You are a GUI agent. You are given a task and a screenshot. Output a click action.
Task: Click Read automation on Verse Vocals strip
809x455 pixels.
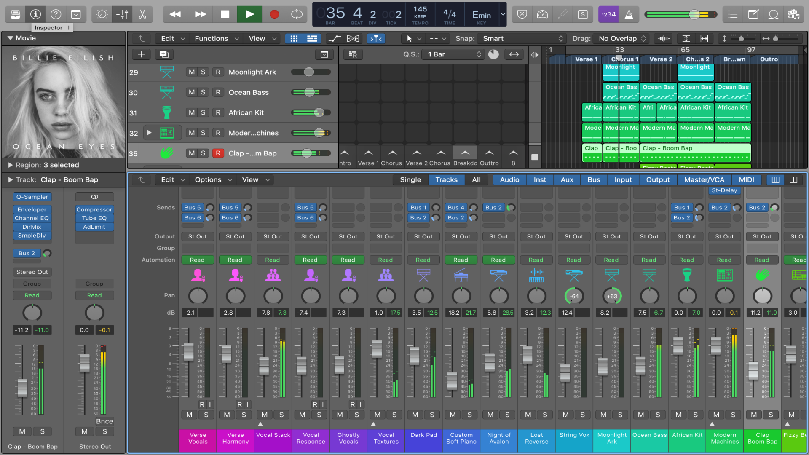[197, 260]
